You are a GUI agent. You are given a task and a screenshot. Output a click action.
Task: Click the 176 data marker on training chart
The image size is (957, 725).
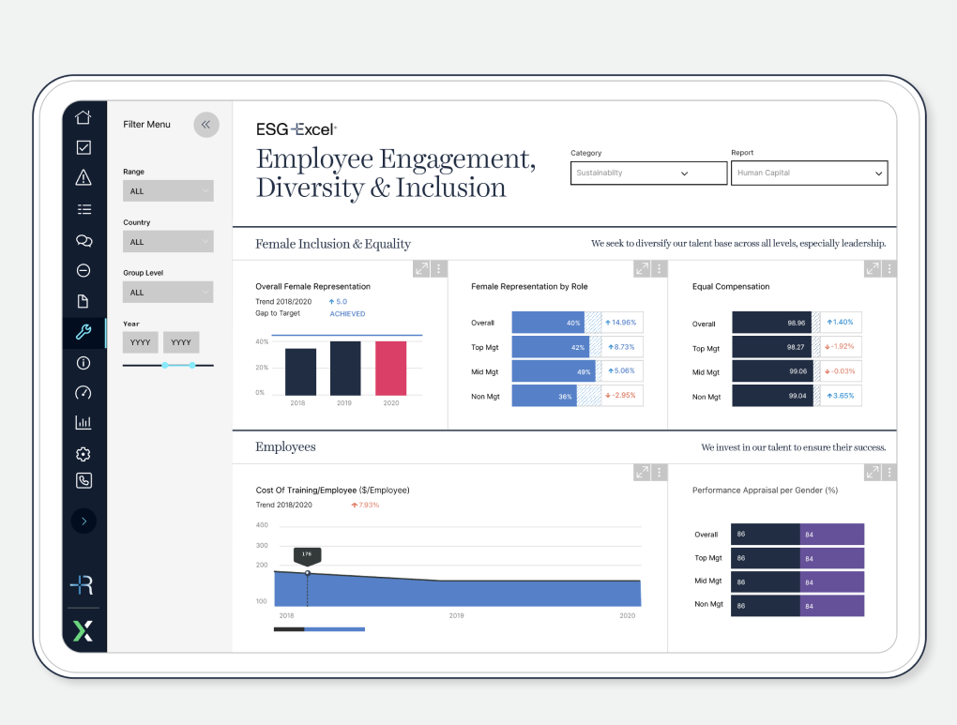tap(307, 572)
